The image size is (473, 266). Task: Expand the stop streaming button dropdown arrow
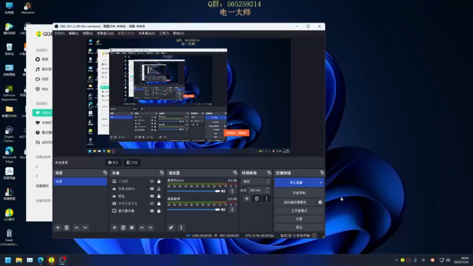tap(320, 183)
